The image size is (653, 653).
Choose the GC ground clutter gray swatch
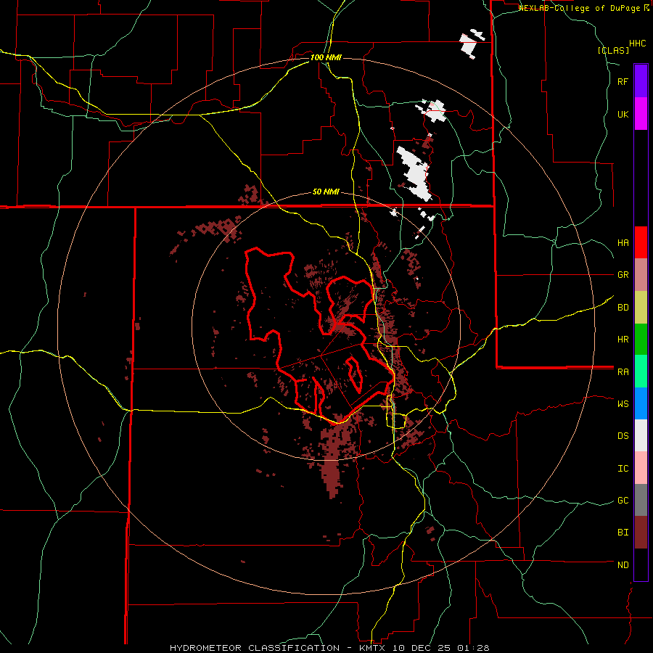coord(641,500)
